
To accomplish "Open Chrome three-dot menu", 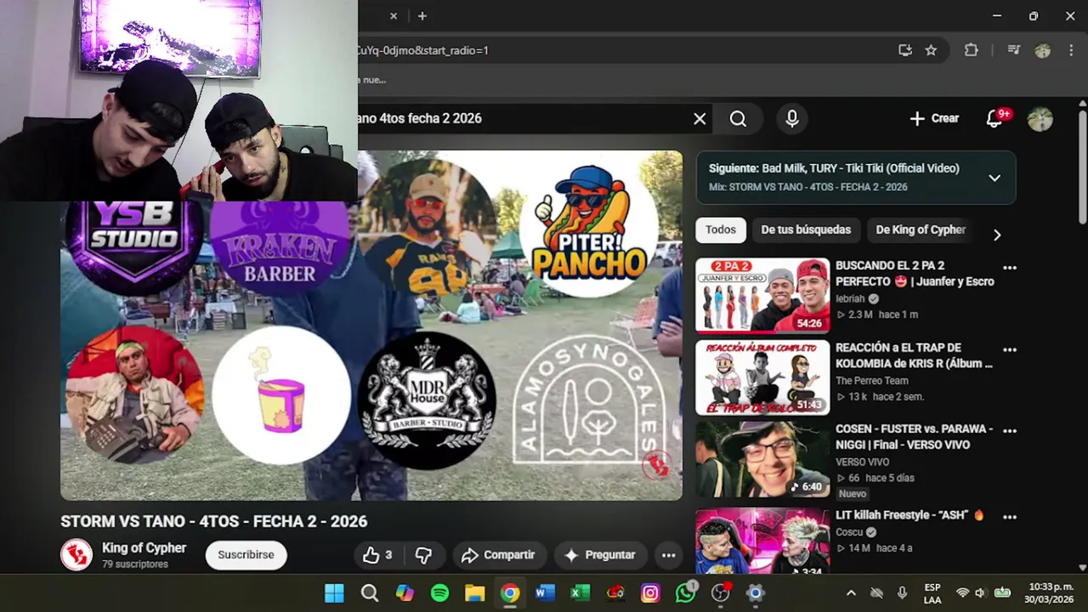I will pos(1073,50).
